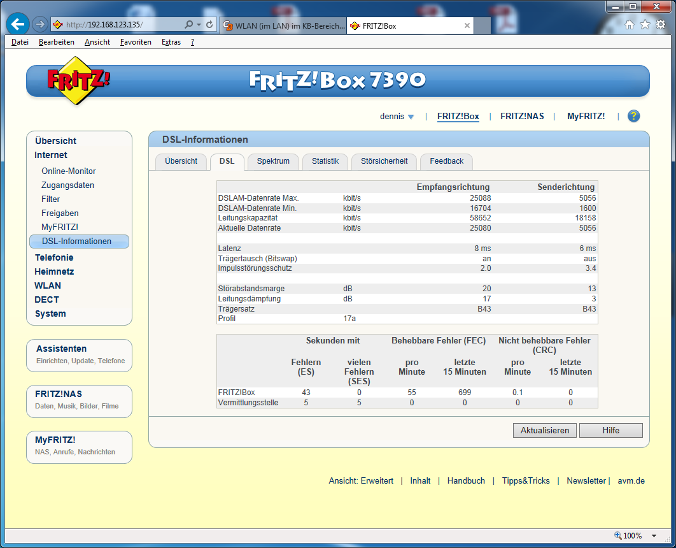Viewport: 676px width, 548px height.
Task: Switch to the Übersicht tab in DSL-Informationen
Action: tap(181, 161)
